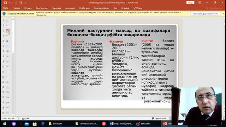Select slide 10 thumbnail
This screenshot has height=127, width=226.
7,67
